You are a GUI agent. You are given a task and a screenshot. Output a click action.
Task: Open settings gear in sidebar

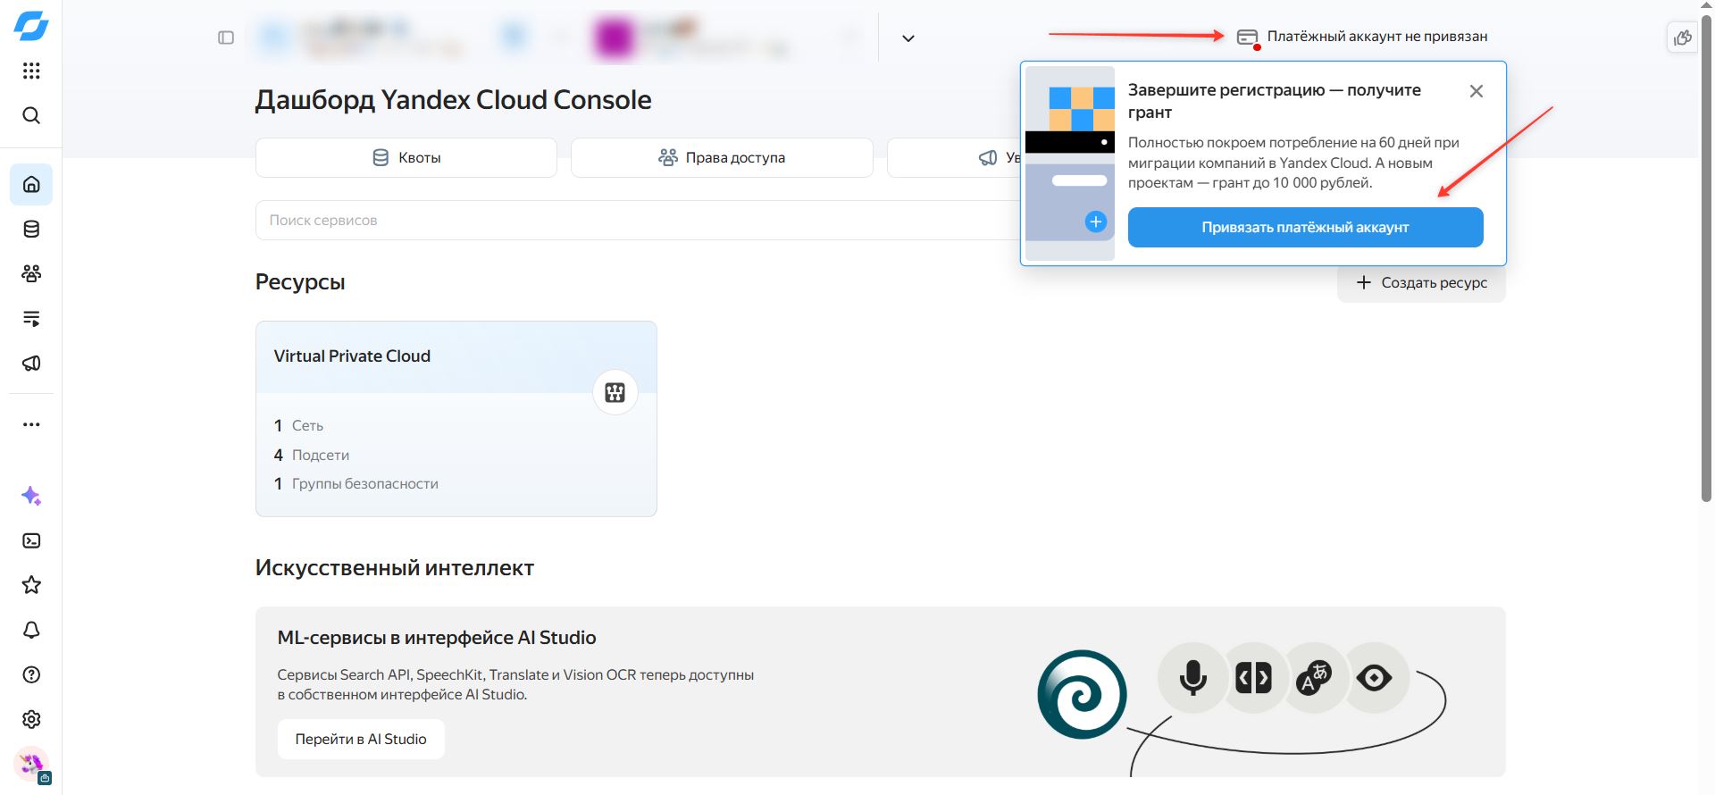tap(31, 719)
